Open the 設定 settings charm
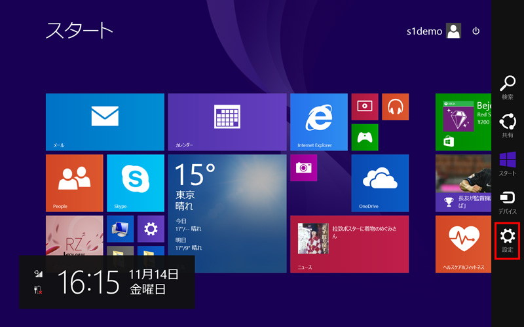The height and width of the screenshot is (327, 524). [x=507, y=241]
